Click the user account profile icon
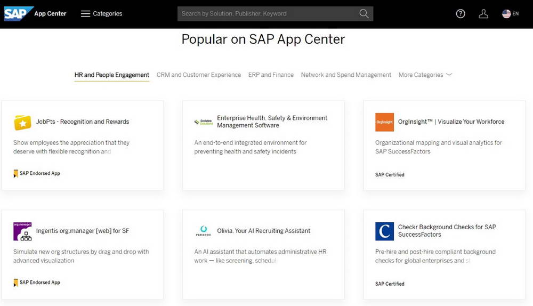533x306 pixels. 483,14
